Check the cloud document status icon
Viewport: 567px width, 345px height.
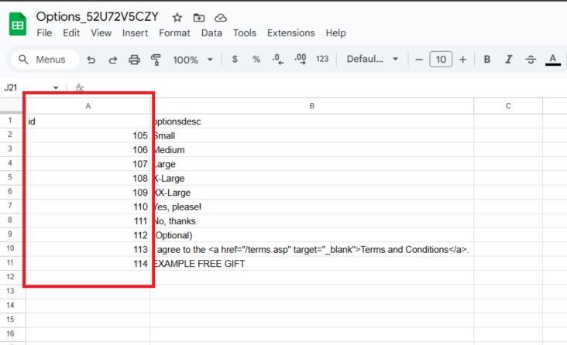(221, 17)
